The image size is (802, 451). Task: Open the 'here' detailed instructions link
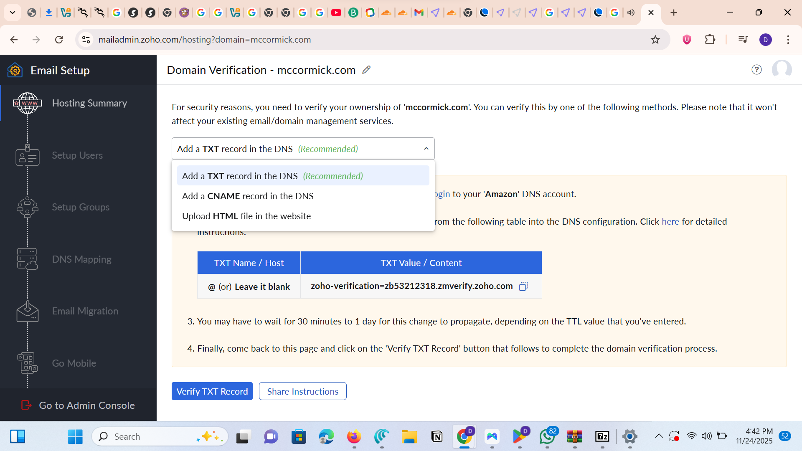tap(670, 221)
